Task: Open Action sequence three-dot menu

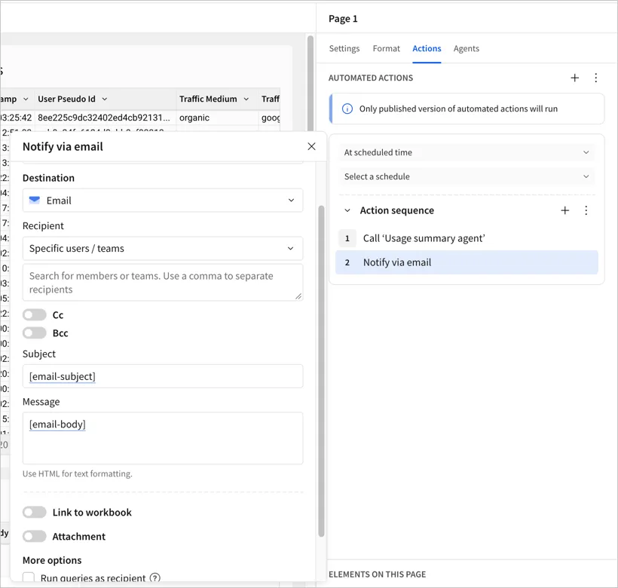Action: [586, 210]
